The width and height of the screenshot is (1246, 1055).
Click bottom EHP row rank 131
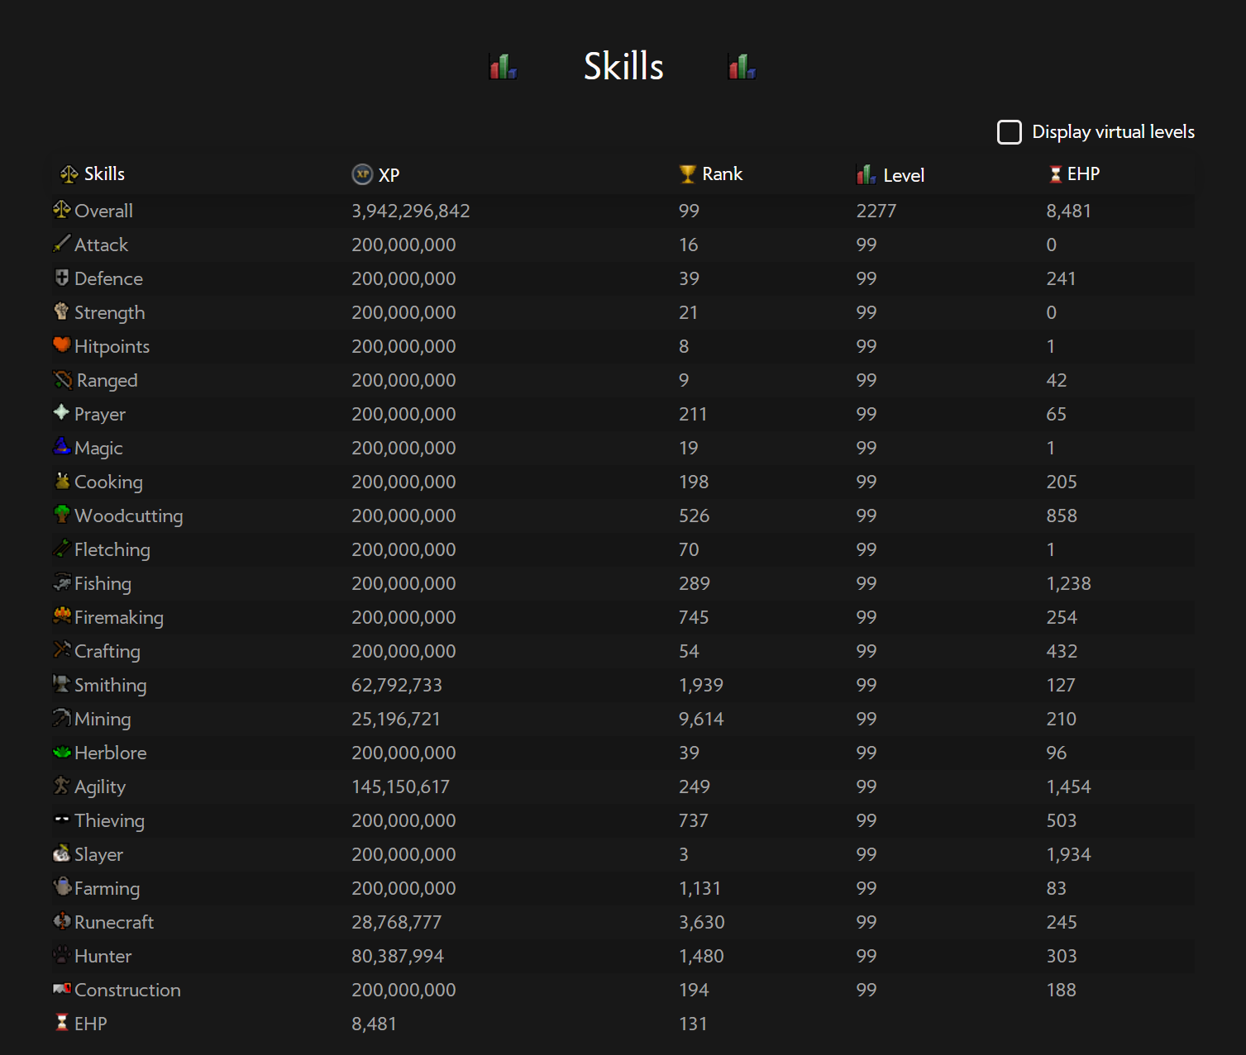[x=693, y=1024]
